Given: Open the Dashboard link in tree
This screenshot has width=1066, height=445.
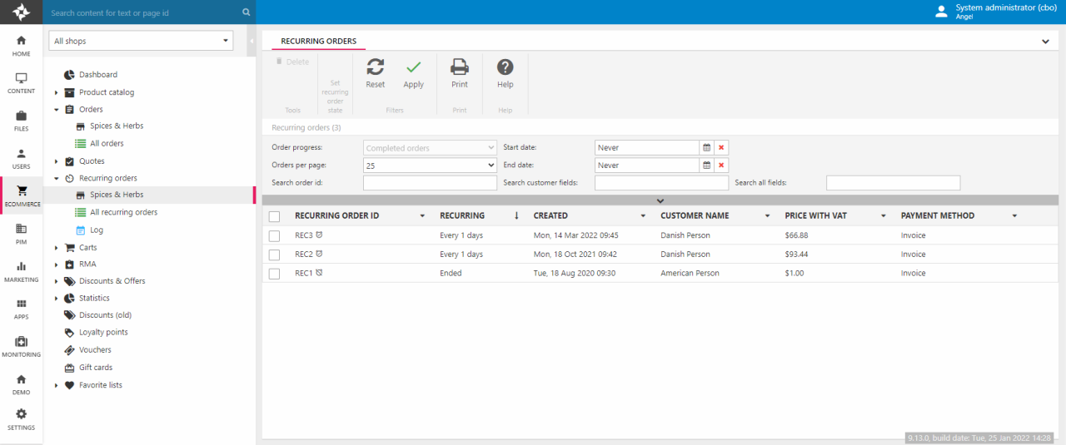Looking at the screenshot, I should pos(97,75).
